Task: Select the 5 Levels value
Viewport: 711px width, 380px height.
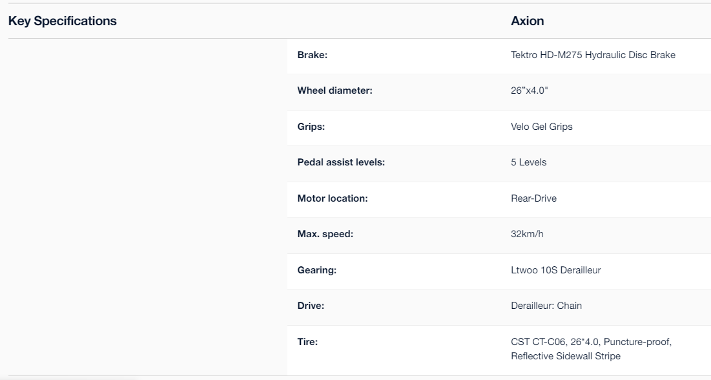Action: coord(529,162)
